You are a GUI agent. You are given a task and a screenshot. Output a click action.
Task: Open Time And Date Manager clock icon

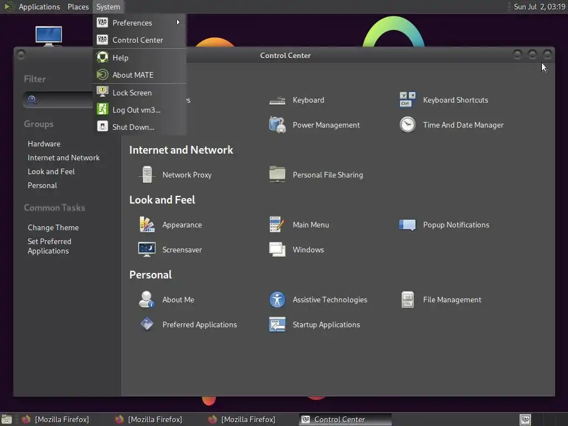(x=408, y=125)
